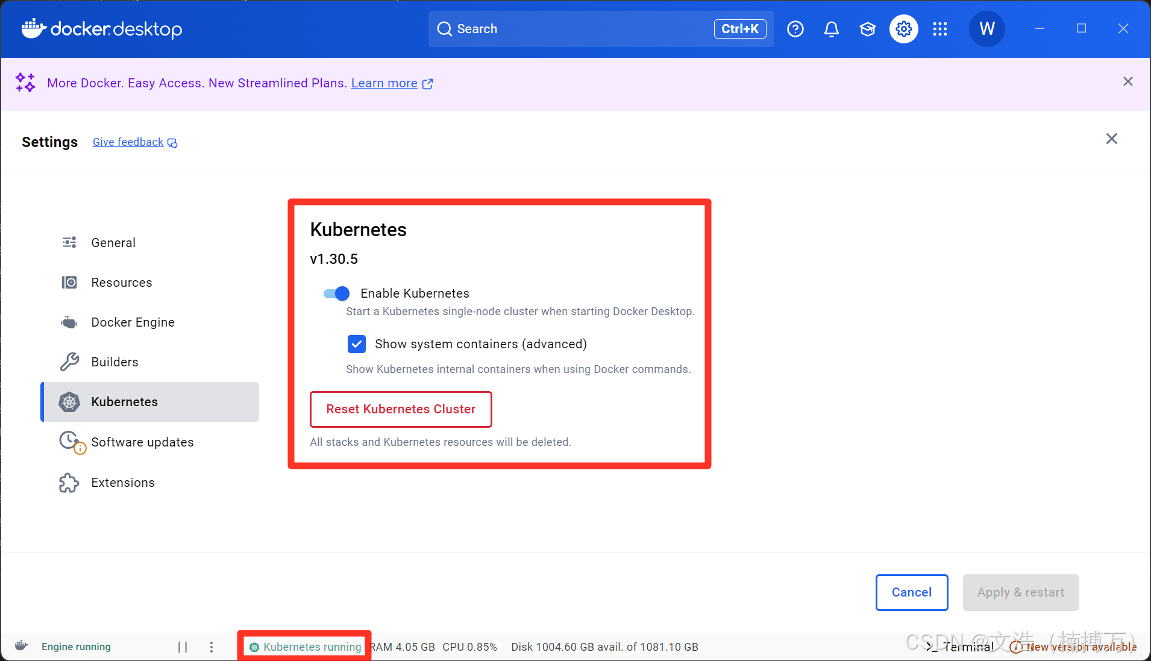Viewport: 1151px width, 661px height.
Task: Click the feedback chat icon beside Give feedback
Action: click(x=172, y=143)
